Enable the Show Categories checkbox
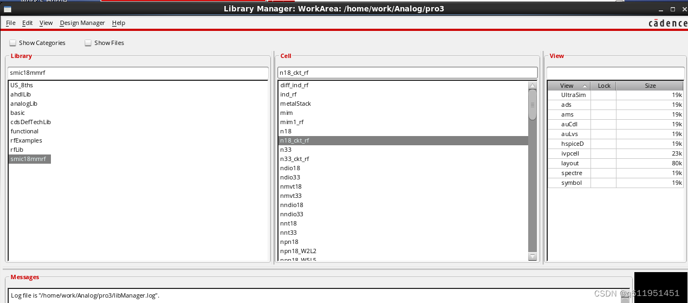The width and height of the screenshot is (688, 303). click(x=12, y=43)
